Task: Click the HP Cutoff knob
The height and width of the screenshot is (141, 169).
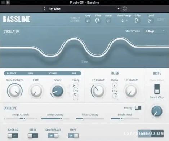Action: (x=131, y=91)
